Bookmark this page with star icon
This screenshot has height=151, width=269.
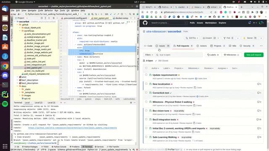coord(216,12)
